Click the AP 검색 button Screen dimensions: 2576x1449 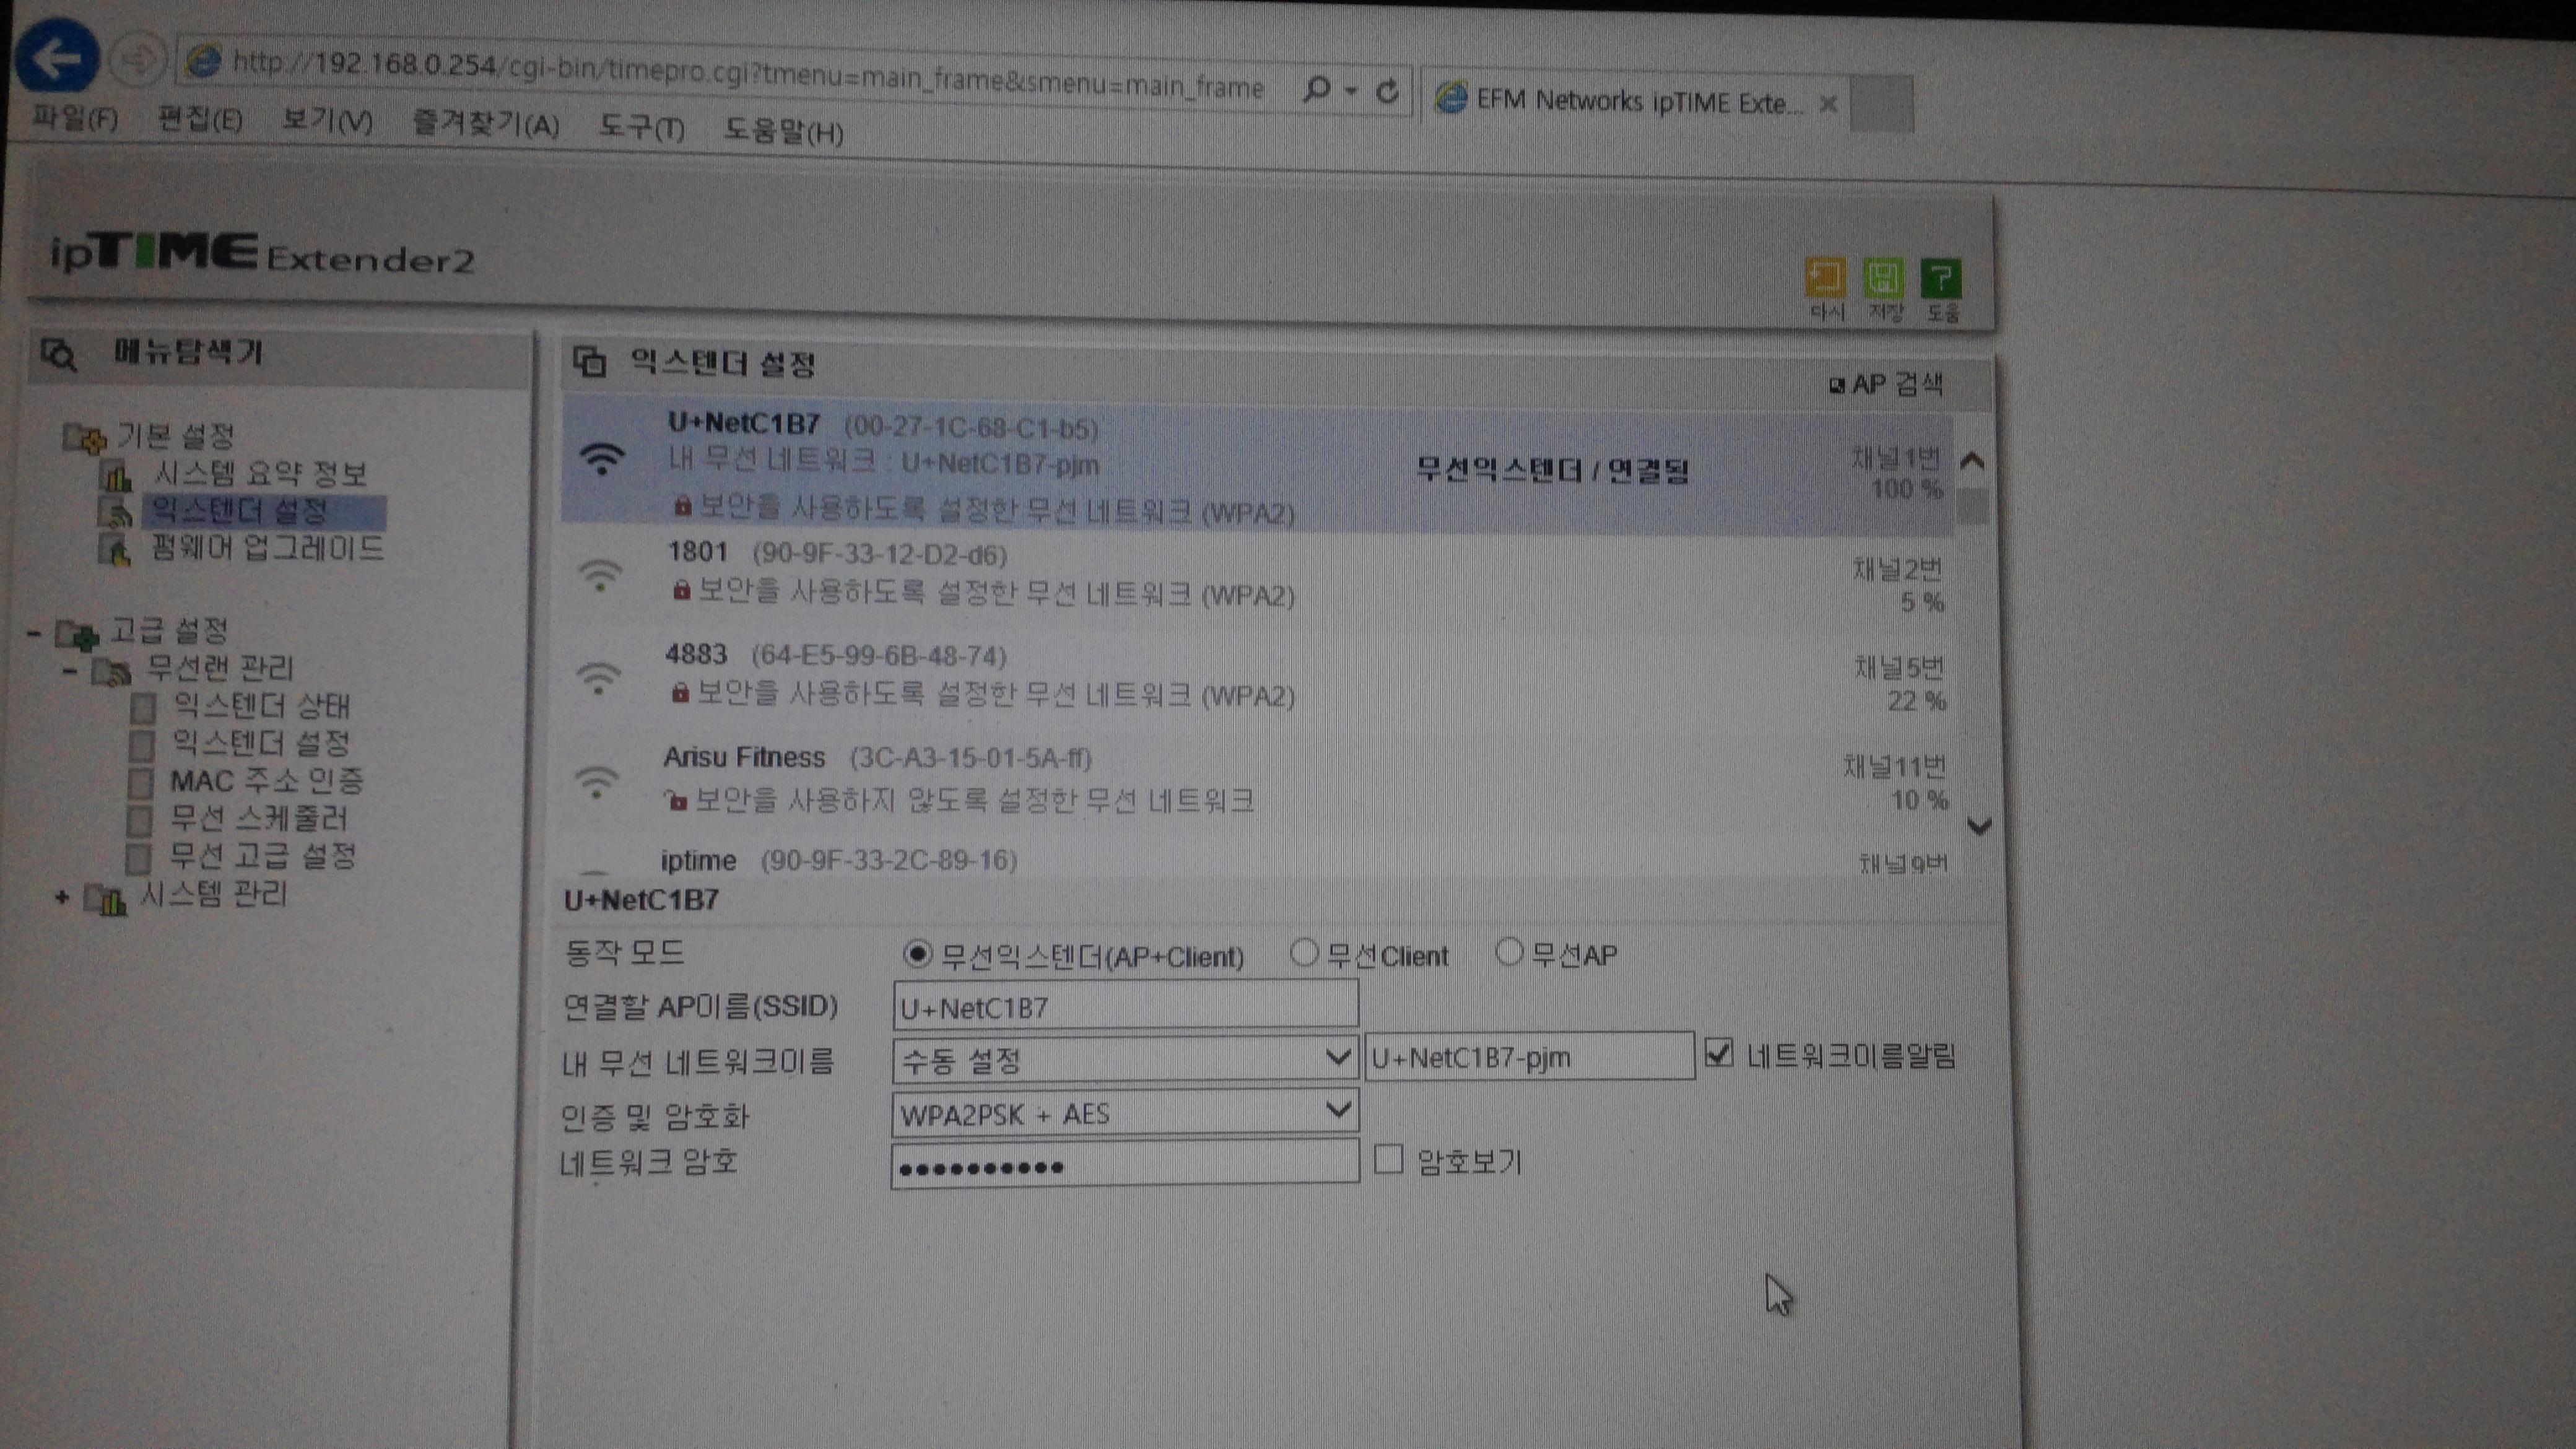[x=1886, y=384]
